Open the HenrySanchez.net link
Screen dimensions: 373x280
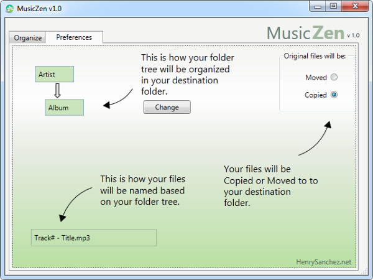point(323,262)
